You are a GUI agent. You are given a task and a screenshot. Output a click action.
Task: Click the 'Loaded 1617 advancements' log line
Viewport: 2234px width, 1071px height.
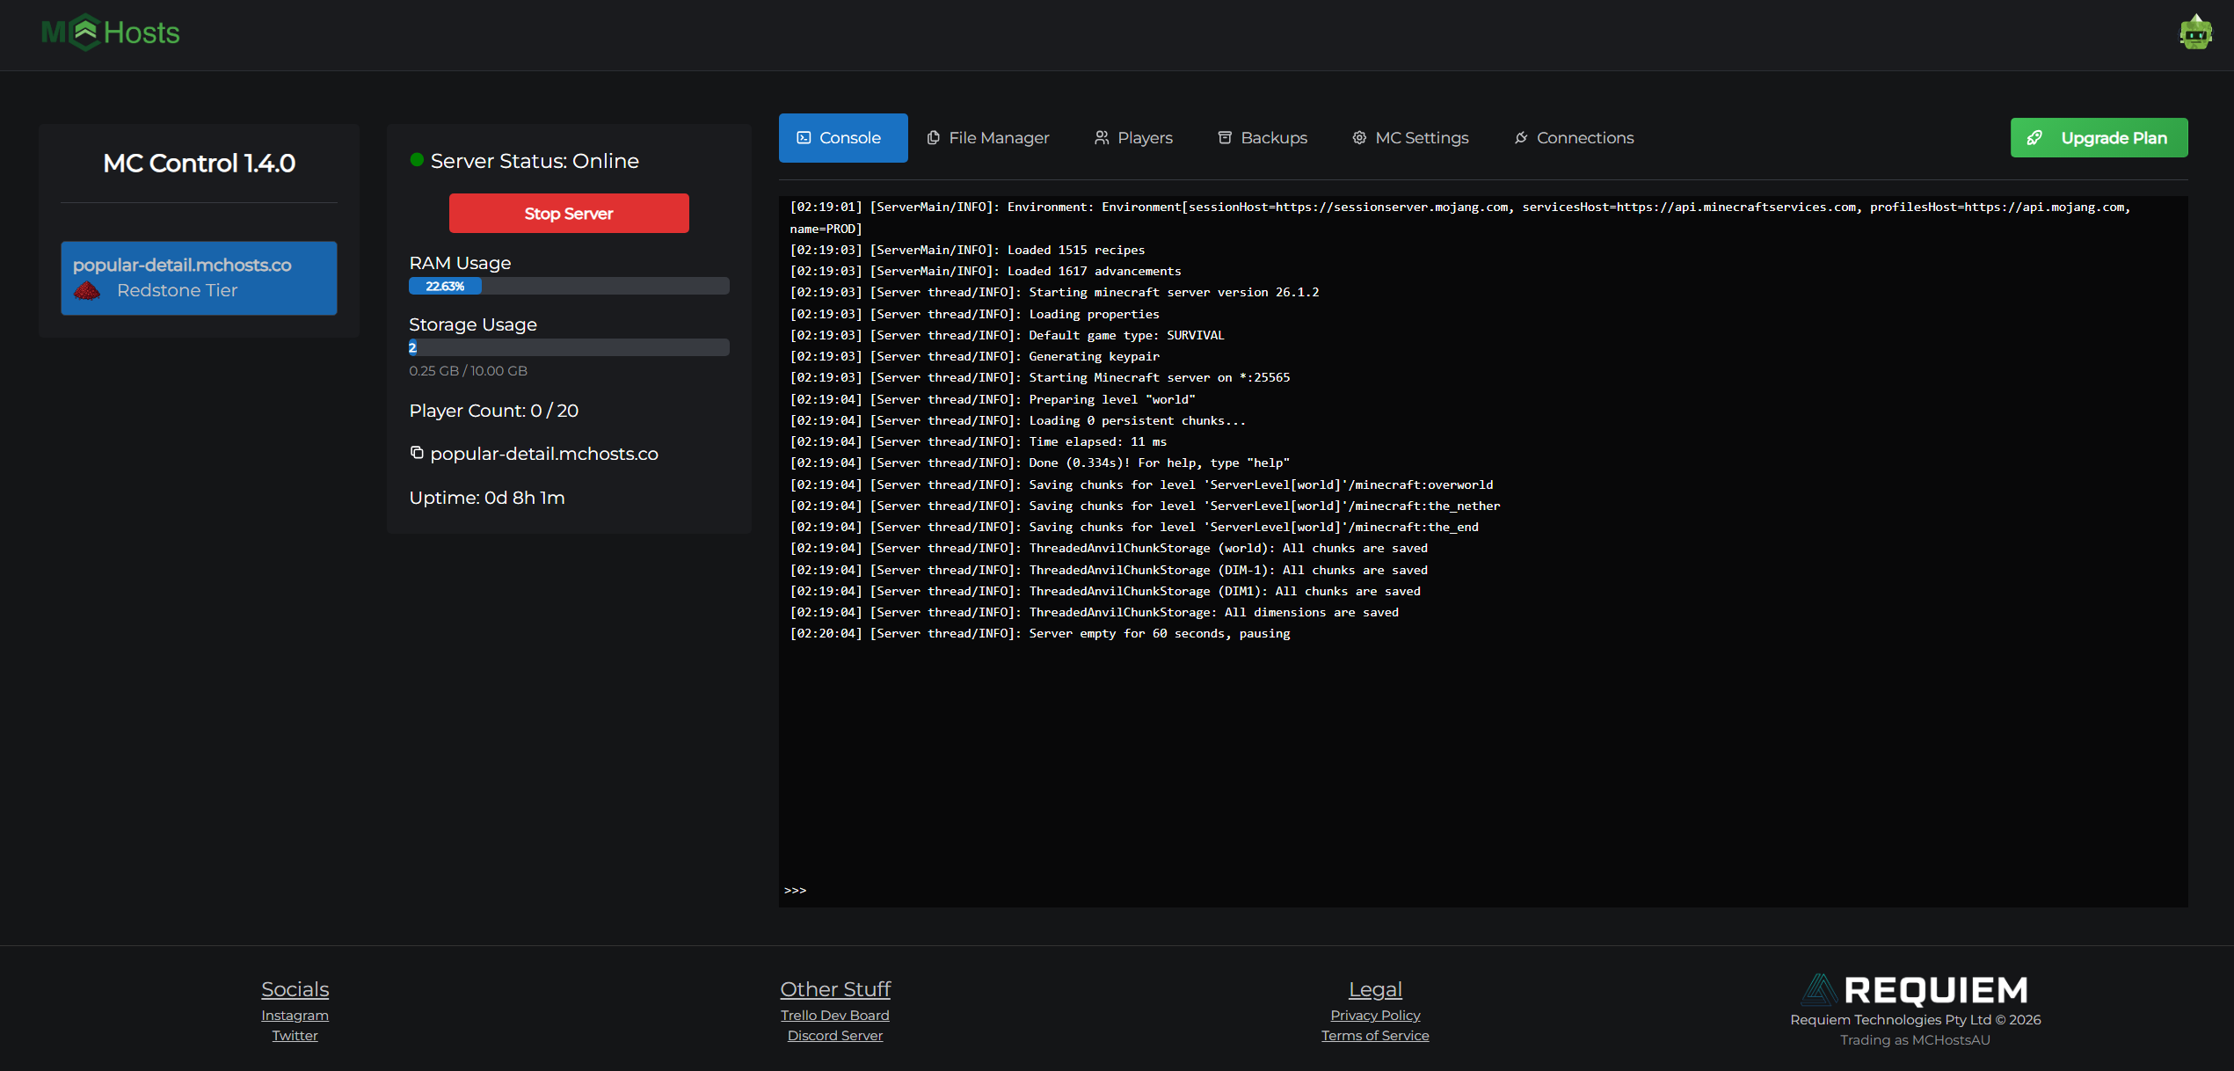coord(986,271)
